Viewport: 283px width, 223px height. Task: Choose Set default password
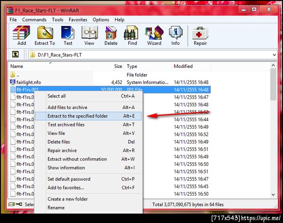(89, 179)
